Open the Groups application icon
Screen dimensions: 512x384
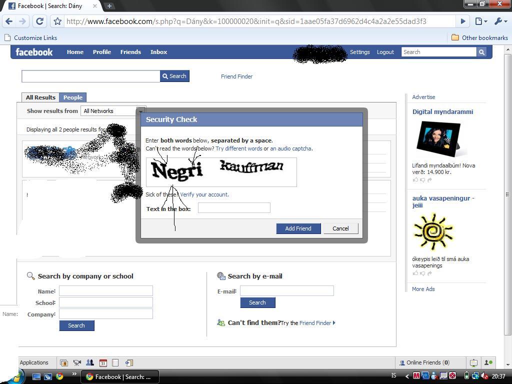(x=90, y=363)
